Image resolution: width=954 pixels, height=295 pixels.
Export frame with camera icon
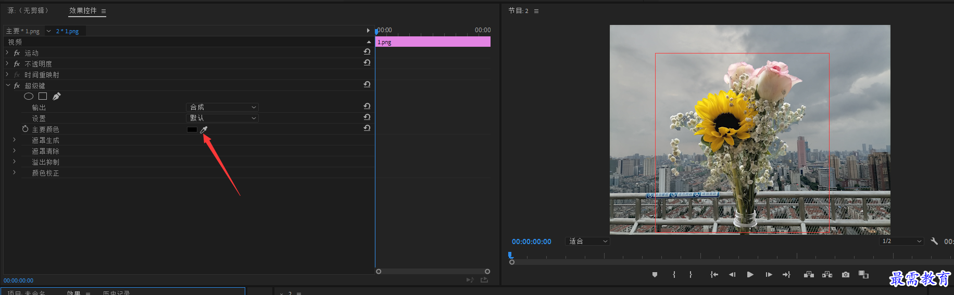tap(846, 275)
